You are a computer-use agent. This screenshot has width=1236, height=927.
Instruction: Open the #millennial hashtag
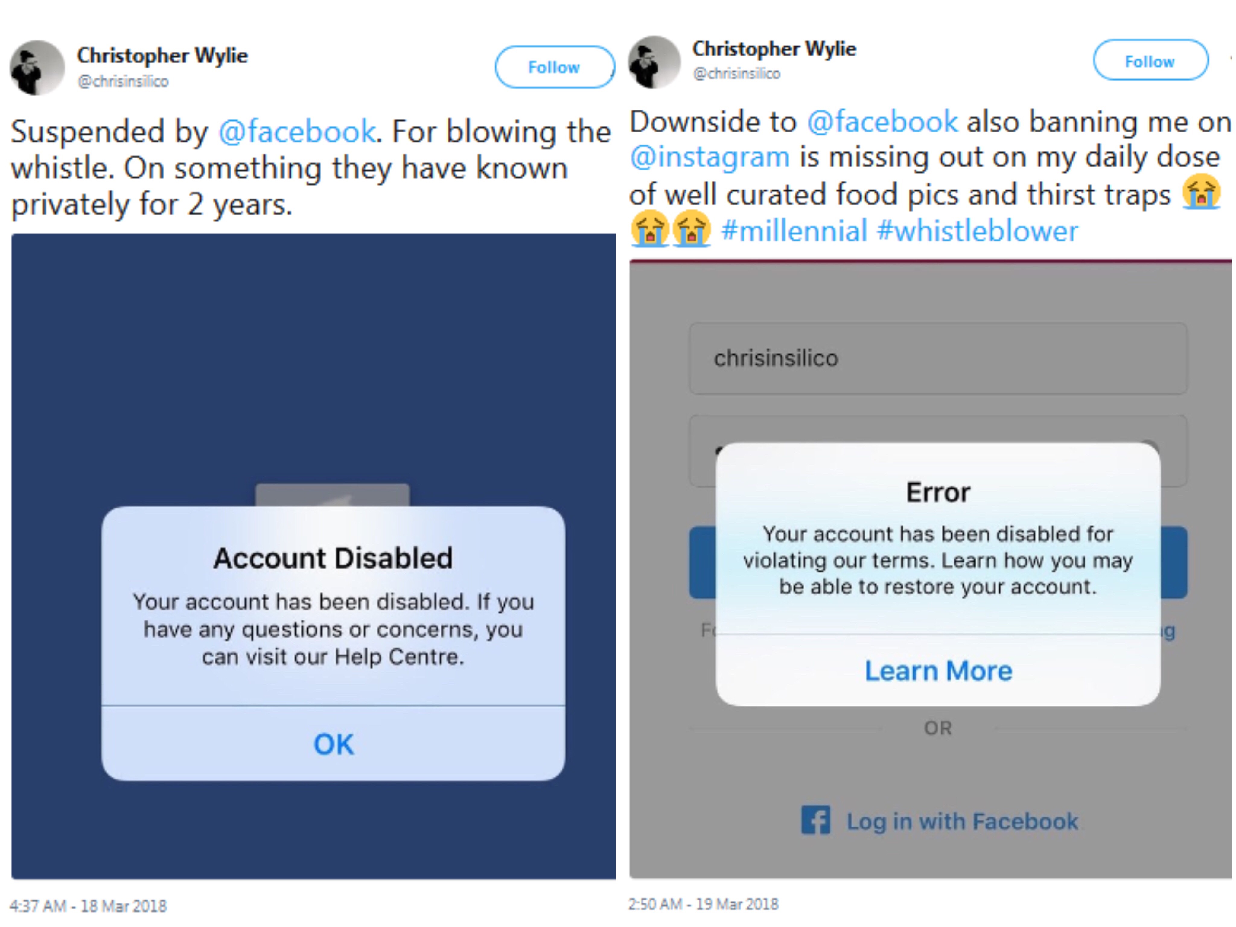[x=794, y=231]
